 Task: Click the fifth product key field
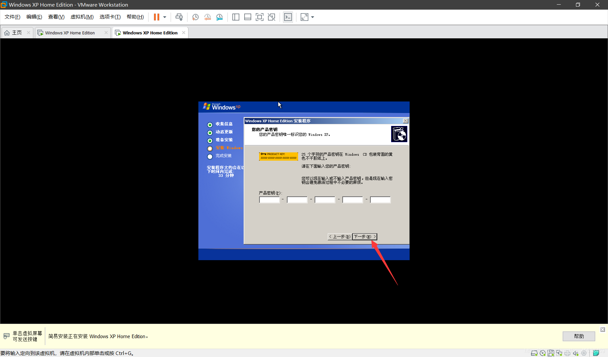coord(380,200)
